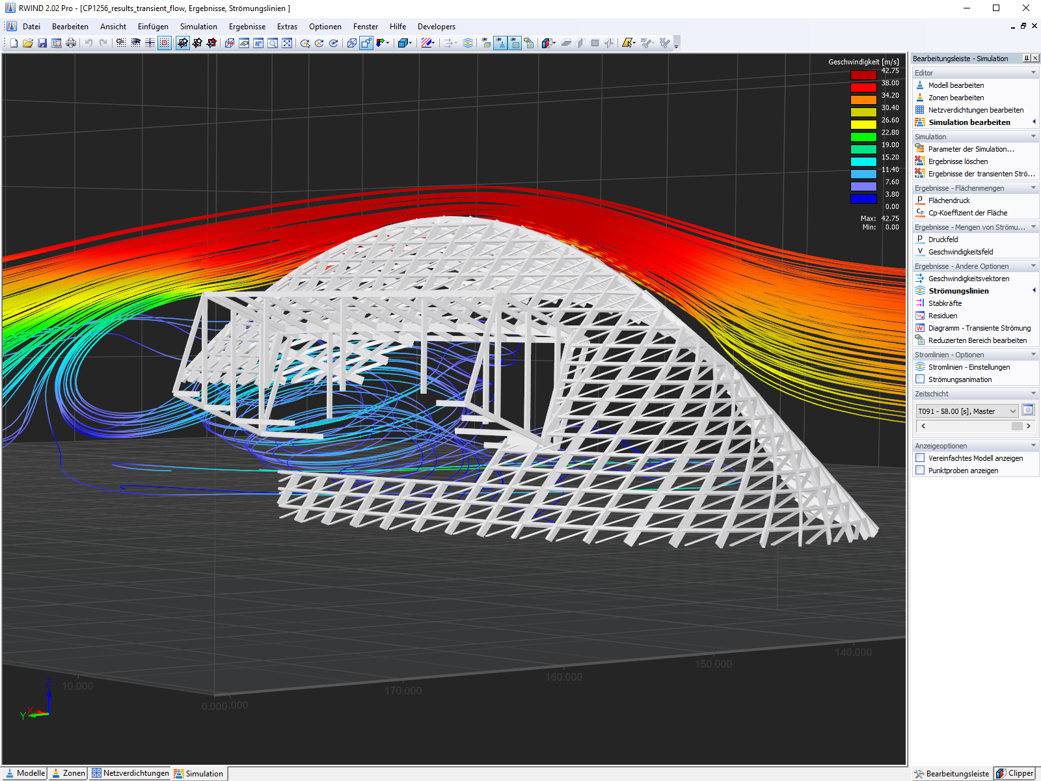The image size is (1041, 781).
Task: Click the zoom window magnifier icon
Action: [273, 43]
